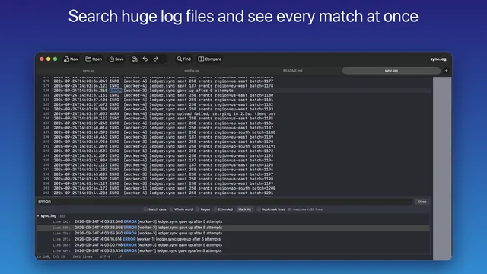The width and height of the screenshot is (487, 274).
Task: Enable the Bookmark lines checkbox
Action: click(259, 209)
